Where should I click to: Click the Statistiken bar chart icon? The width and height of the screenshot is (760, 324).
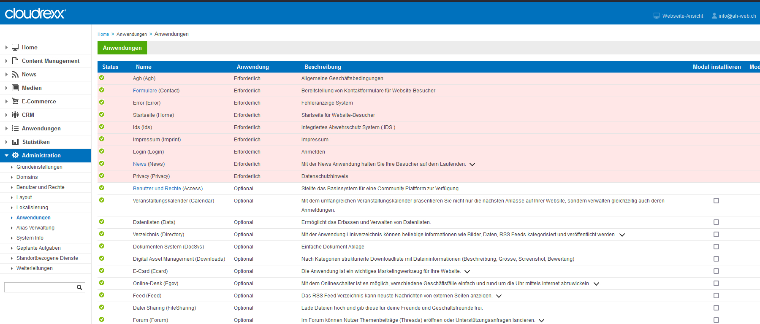coord(15,142)
